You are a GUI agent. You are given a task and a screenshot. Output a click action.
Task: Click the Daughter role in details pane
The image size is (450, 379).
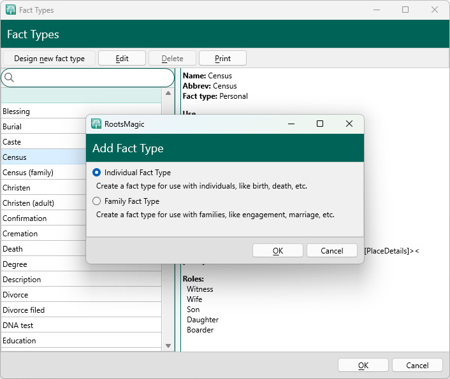pos(203,320)
